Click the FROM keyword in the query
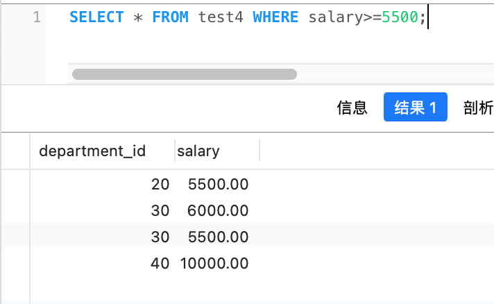This screenshot has height=304, width=494. 171,17
